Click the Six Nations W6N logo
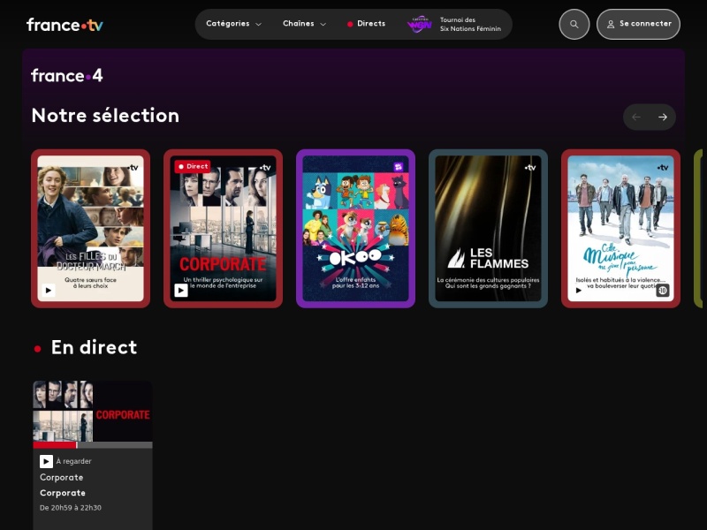Screen dimensions: 707x530 420,25
